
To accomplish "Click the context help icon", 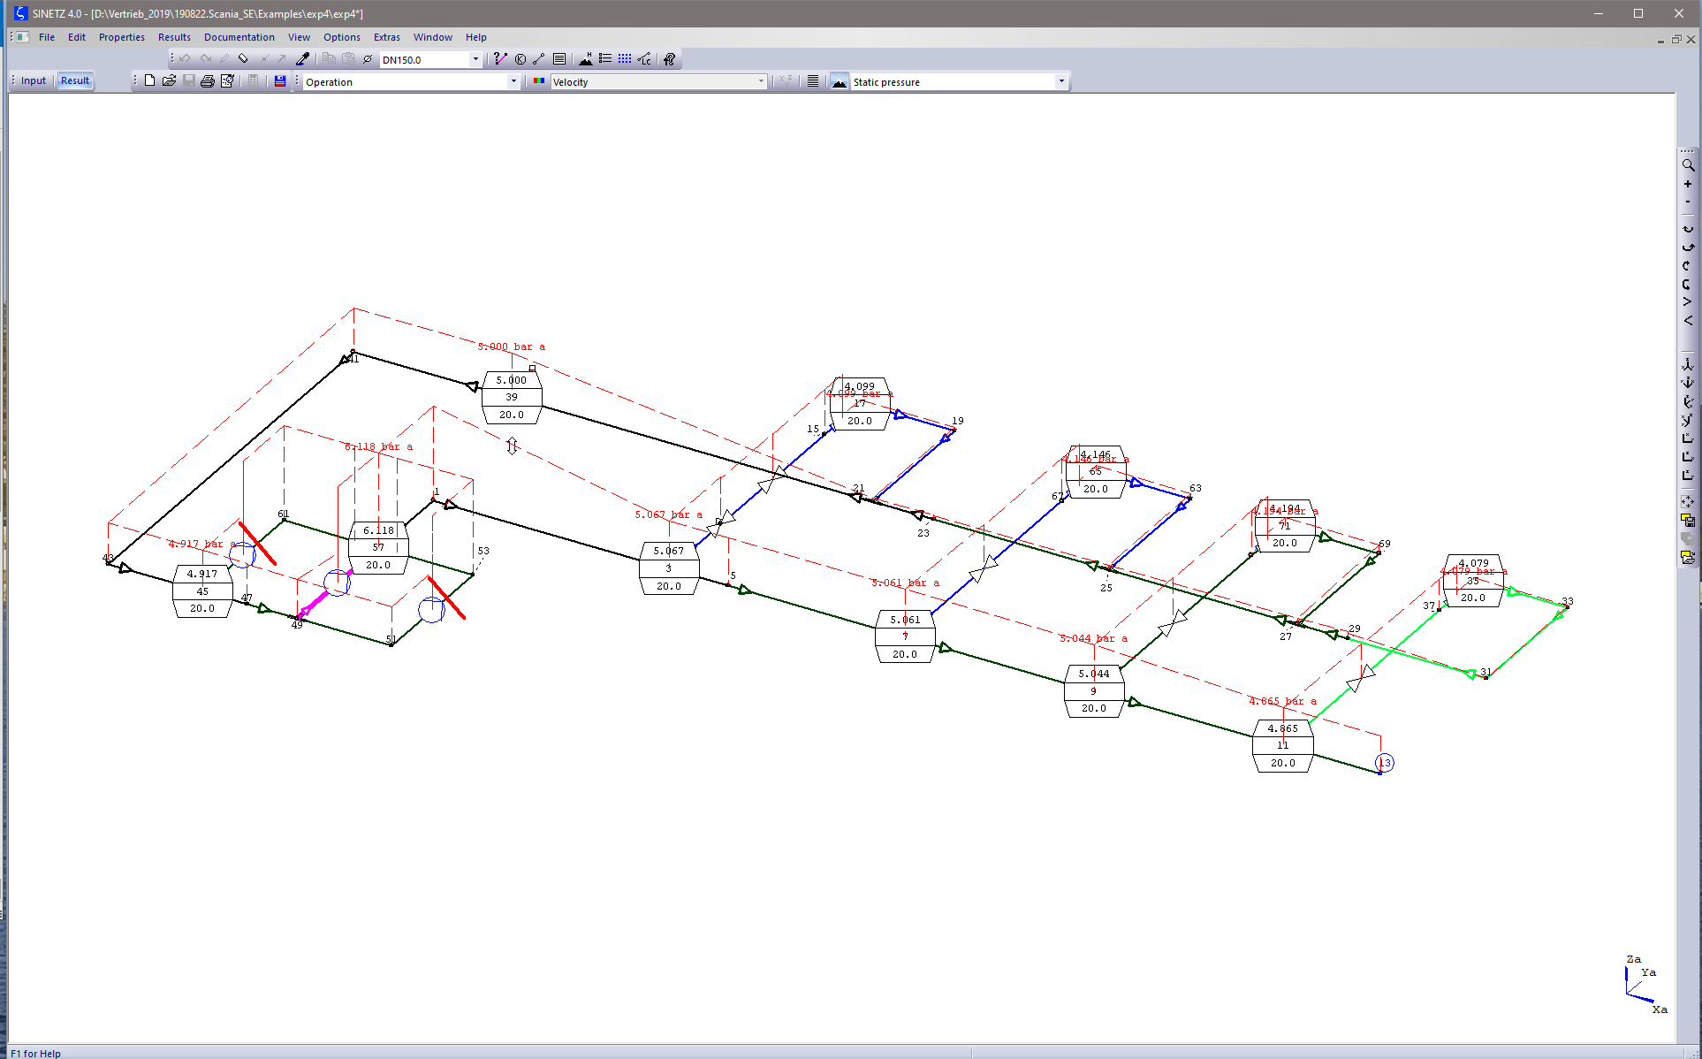I will 670,59.
